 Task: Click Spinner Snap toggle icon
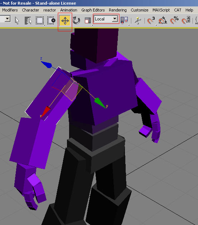[186, 20]
